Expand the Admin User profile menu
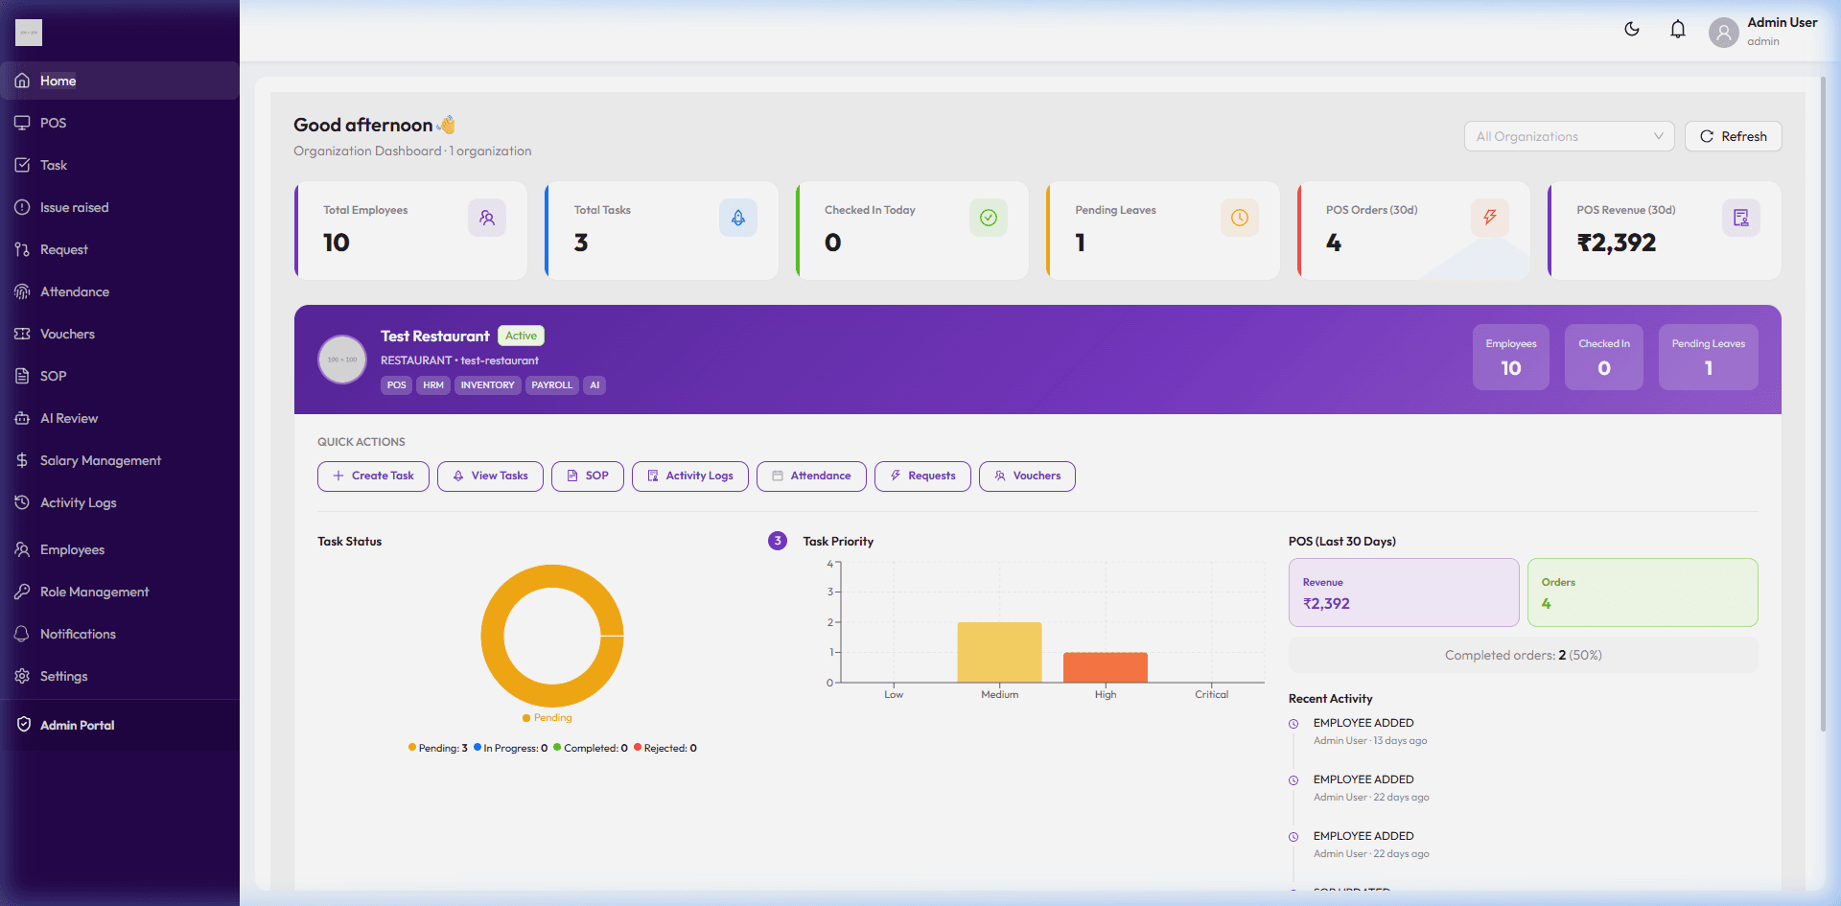1841x906 pixels. pyautogui.click(x=1764, y=31)
